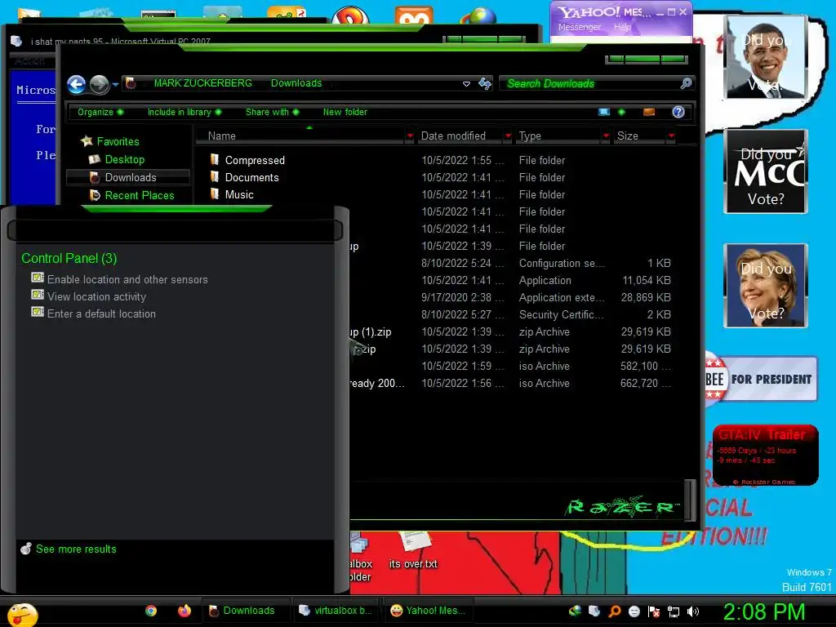836x627 pixels.
Task: Click the Back arrow in the Downloads window
Action: coord(76,84)
